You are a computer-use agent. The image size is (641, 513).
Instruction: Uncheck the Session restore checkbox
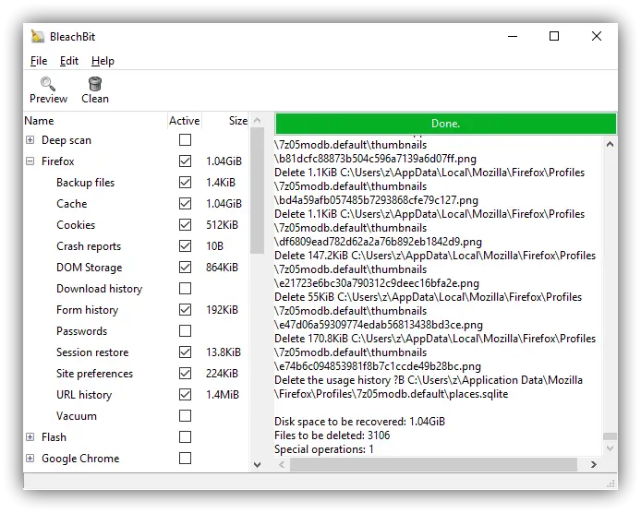[x=185, y=352]
